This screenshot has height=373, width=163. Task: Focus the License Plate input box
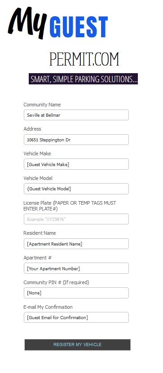76,219
